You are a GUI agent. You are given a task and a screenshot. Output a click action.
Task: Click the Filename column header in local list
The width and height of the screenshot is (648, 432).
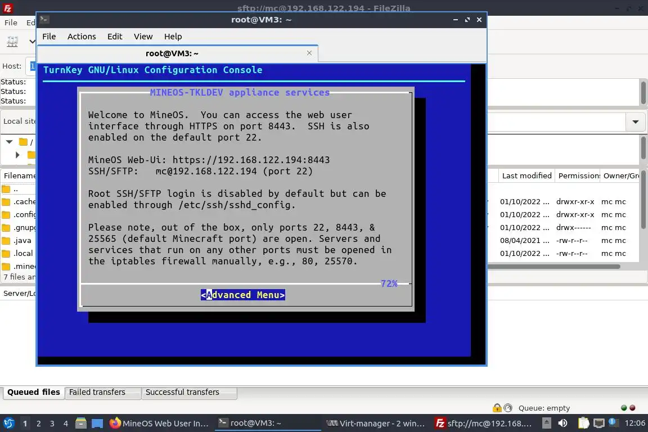19,175
